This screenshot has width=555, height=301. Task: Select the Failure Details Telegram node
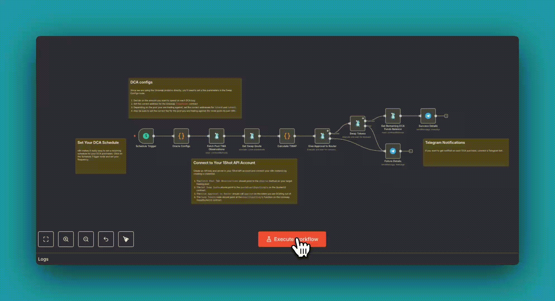393,151
